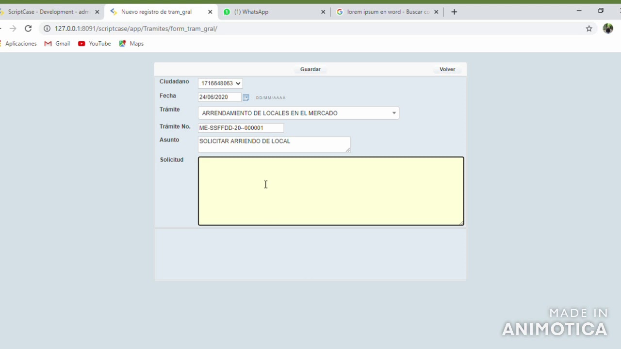
Task: Restore the browser window size
Action: (601, 11)
